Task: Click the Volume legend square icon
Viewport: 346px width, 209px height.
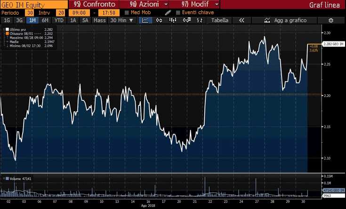Action: 7,178
